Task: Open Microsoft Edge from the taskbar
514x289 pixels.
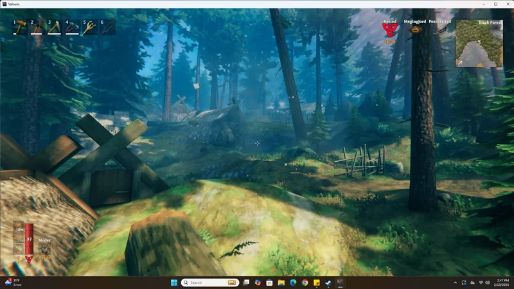Action: pyautogui.click(x=293, y=283)
